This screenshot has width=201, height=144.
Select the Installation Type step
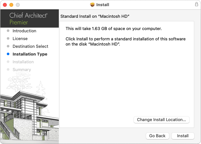coord(30,54)
